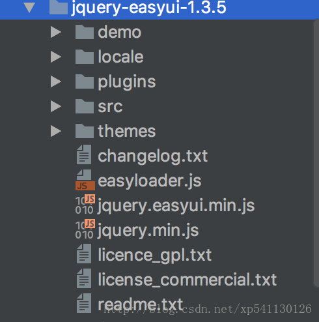
Task: Select the easyloader.js file name
Action: click(150, 181)
